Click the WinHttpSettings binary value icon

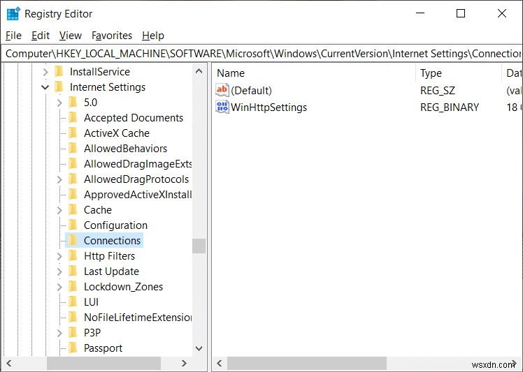[222, 107]
